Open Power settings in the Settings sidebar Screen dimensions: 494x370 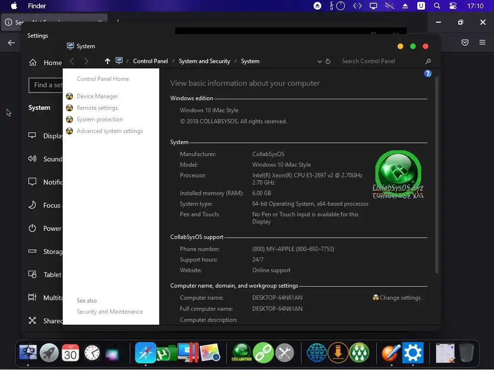coord(45,228)
